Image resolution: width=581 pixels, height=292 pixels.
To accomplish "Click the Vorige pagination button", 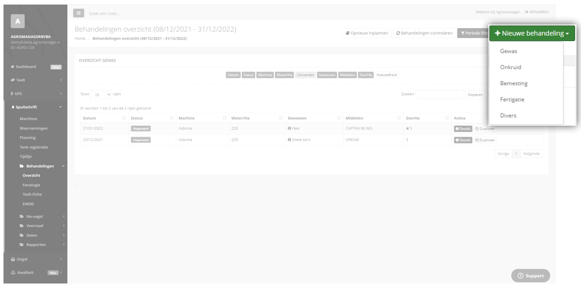I will tap(503, 154).
